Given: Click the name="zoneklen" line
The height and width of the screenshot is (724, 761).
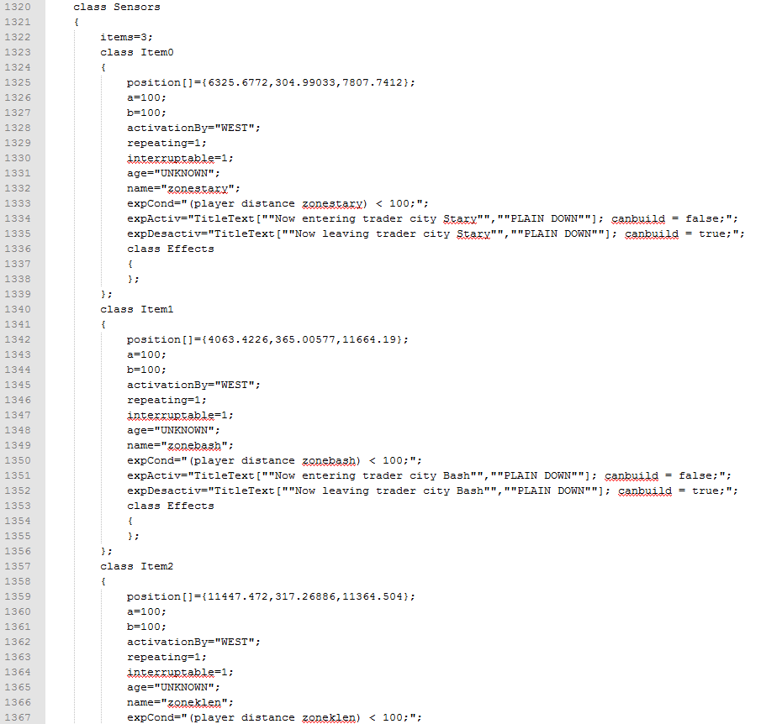Looking at the screenshot, I should tap(180, 703).
